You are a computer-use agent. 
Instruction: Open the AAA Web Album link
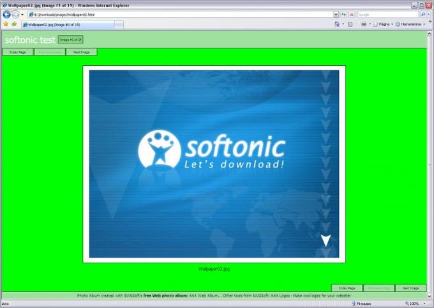(x=204, y=296)
